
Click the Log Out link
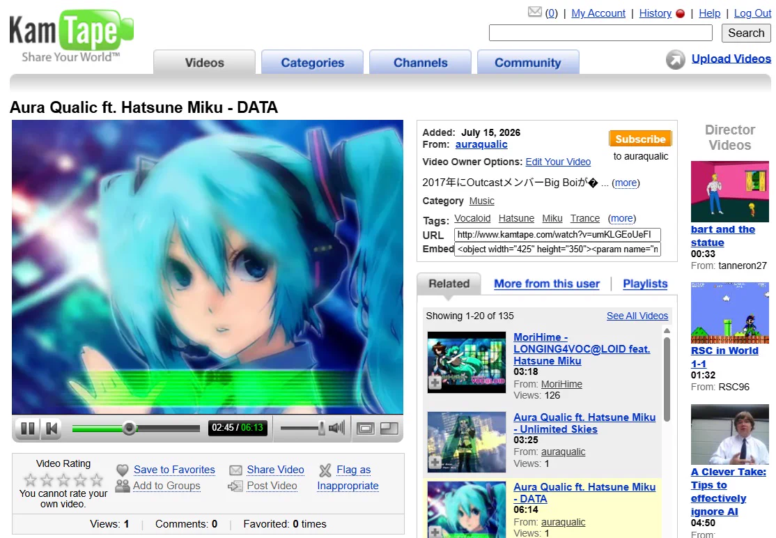tap(752, 13)
